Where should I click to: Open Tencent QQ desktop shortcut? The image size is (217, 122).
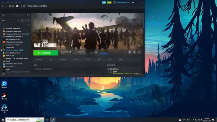click(x=4, y=96)
